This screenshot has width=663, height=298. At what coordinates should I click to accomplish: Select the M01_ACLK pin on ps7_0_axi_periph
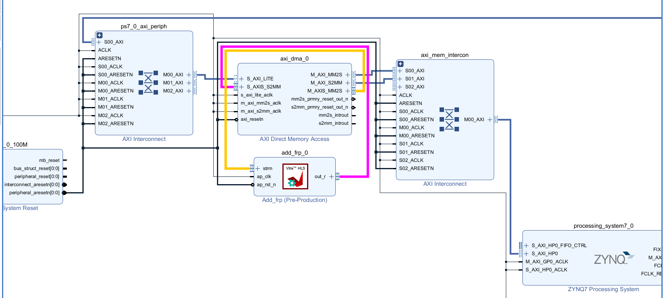click(x=111, y=99)
